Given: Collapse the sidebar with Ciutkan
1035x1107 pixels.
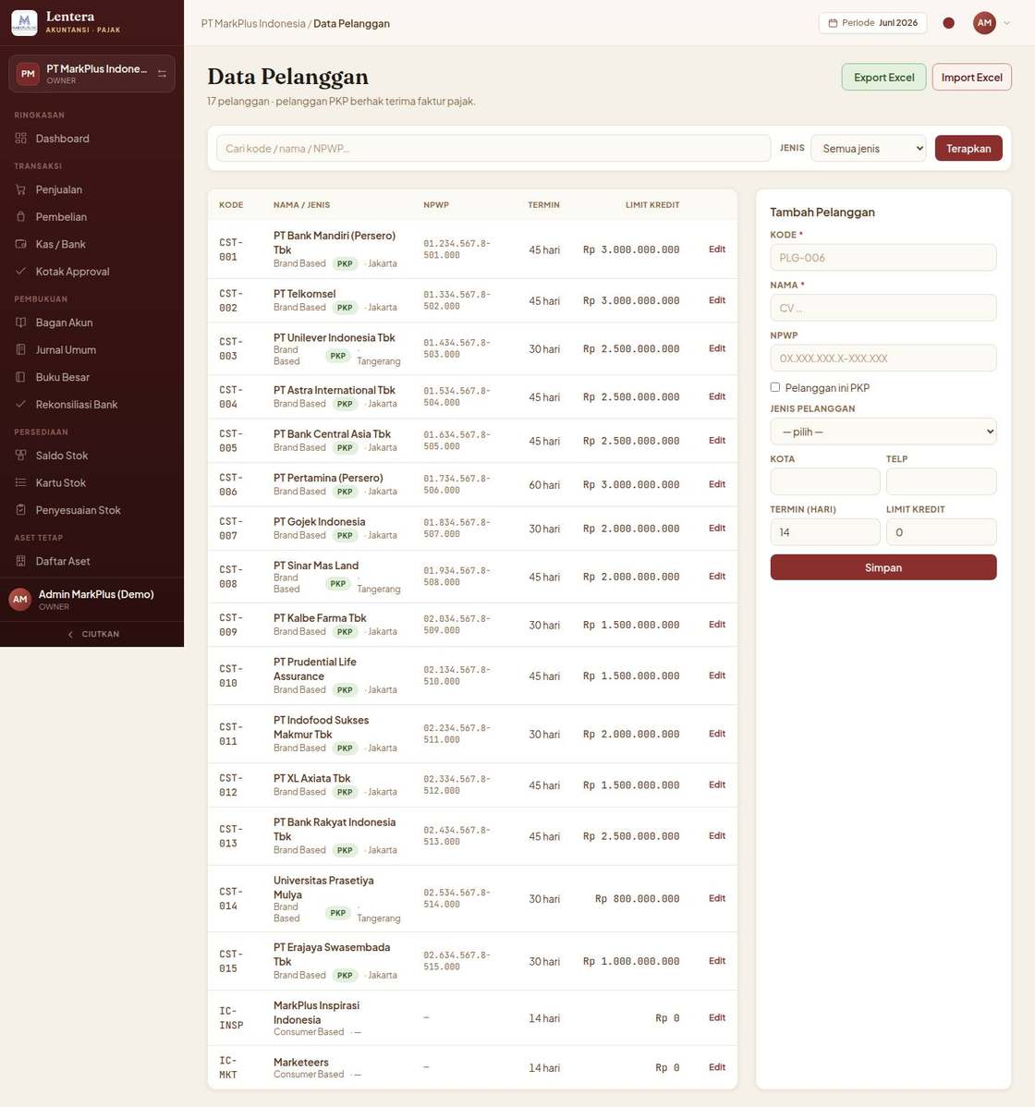Looking at the screenshot, I should pos(92,634).
